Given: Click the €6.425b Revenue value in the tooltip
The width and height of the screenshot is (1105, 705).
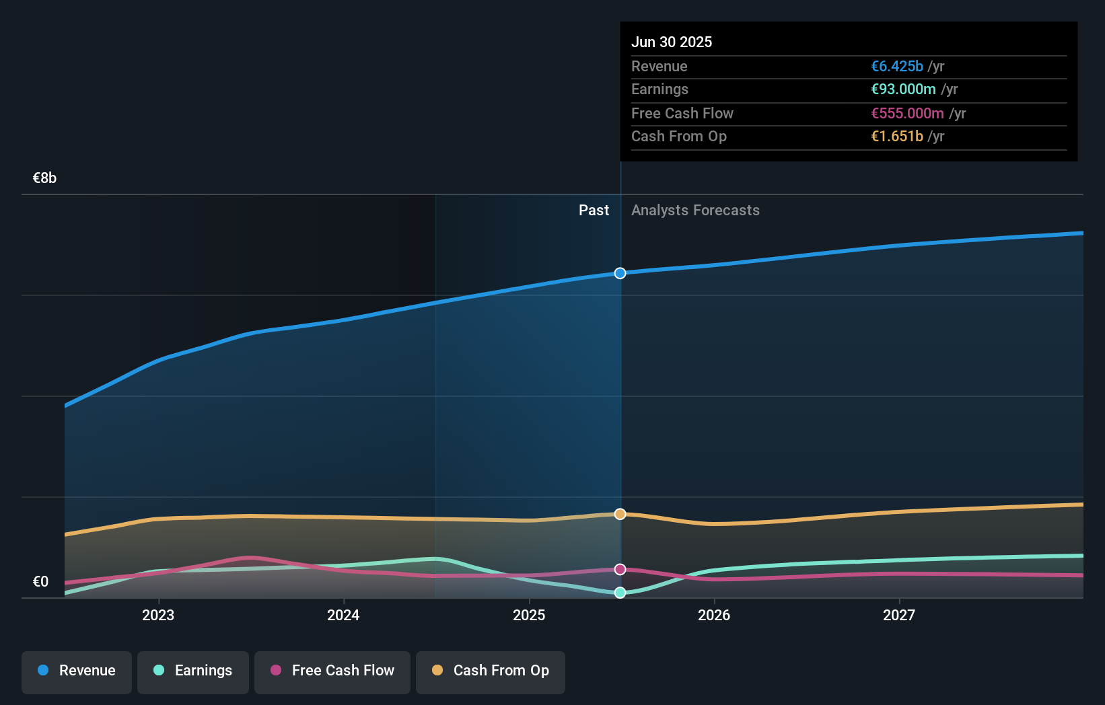Looking at the screenshot, I should [x=897, y=66].
